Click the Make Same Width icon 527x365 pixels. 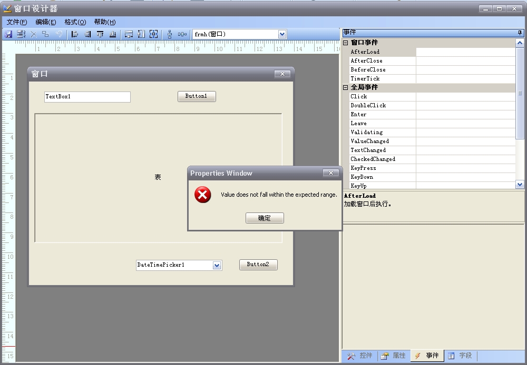click(129, 34)
